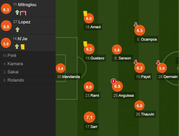Screen dimensions: 179x136
Task: Click Germain's red substituted-off arrow
Action: click(158, 63)
